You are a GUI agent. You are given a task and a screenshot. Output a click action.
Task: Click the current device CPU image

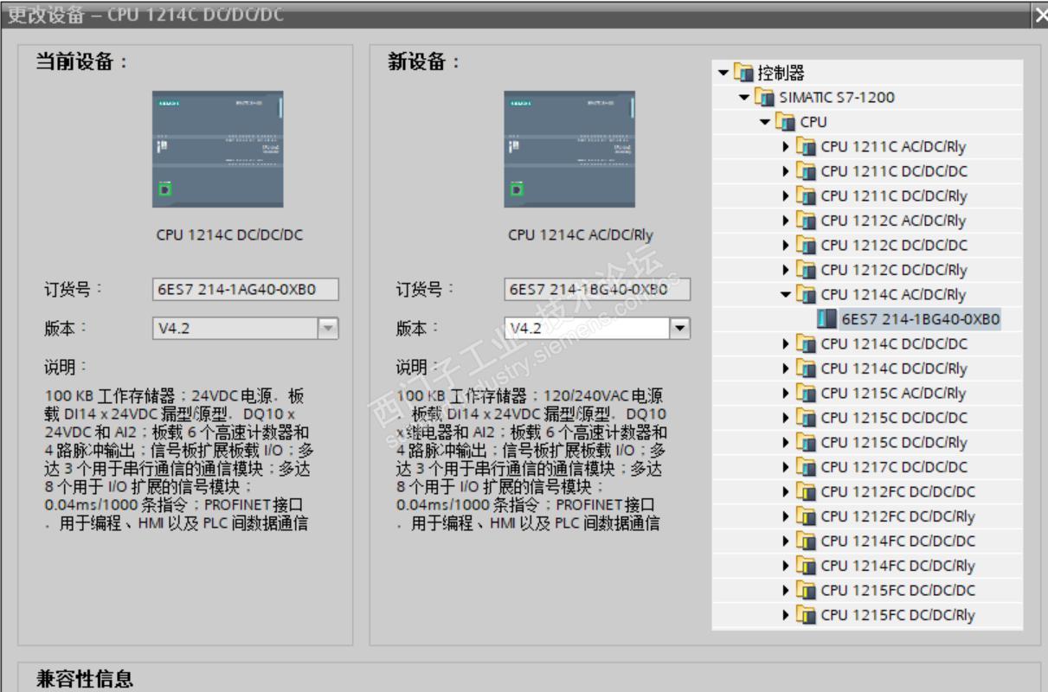click(x=217, y=149)
